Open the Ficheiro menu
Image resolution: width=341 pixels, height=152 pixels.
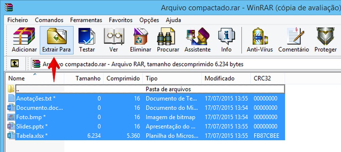pos(18,20)
